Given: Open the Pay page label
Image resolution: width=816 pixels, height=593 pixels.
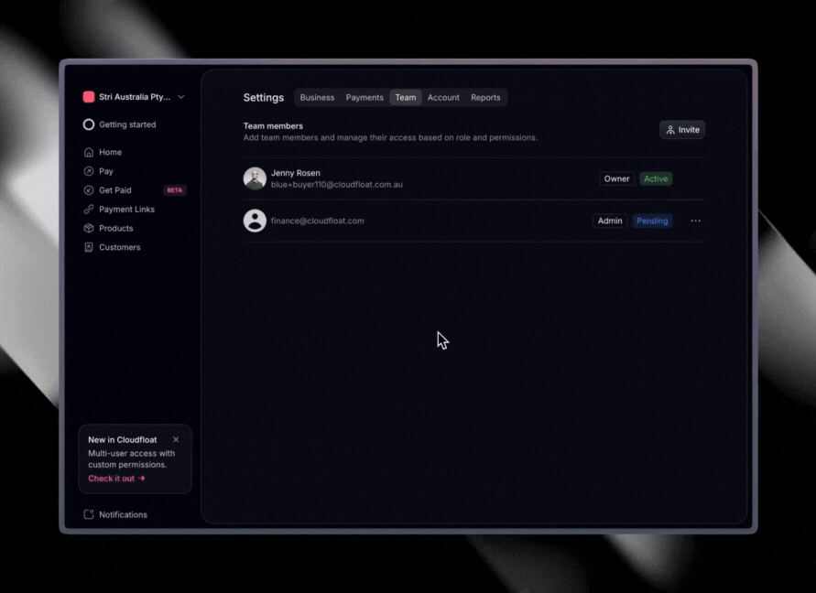Looking at the screenshot, I should click(106, 171).
